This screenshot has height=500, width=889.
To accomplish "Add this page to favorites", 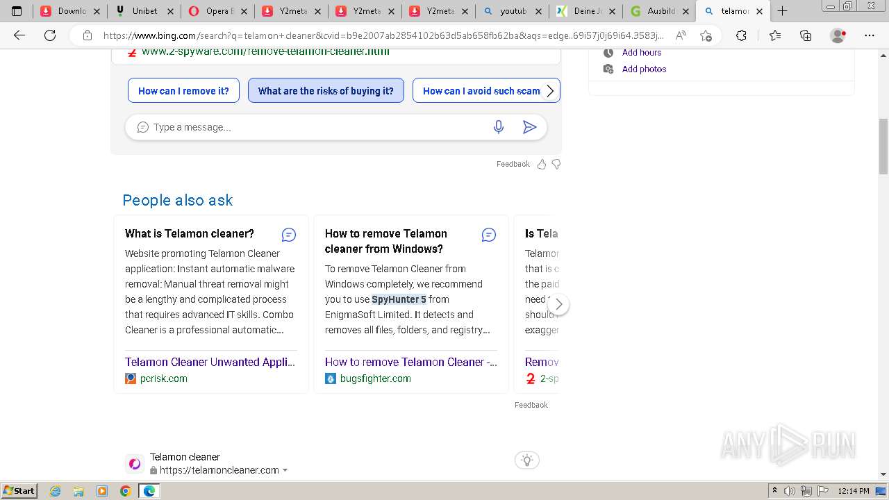I will coord(706,35).
